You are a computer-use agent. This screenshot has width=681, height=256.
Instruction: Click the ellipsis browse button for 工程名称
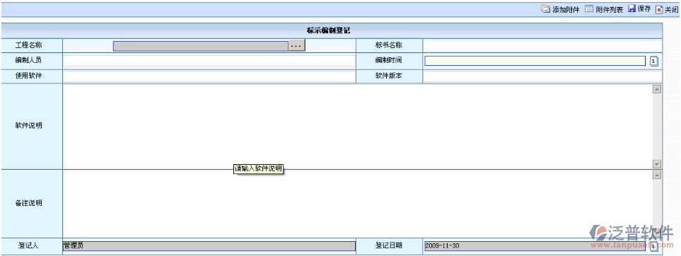point(296,46)
